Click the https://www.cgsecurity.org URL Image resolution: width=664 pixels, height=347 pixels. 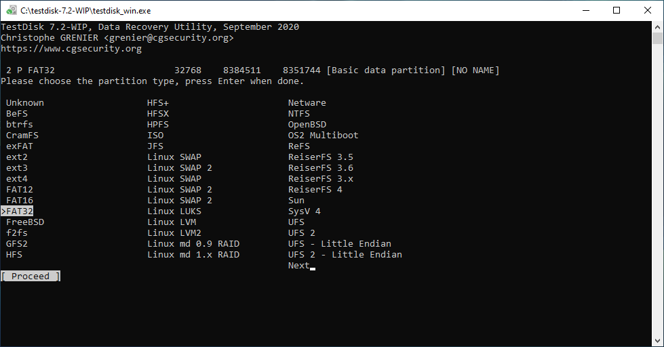[x=71, y=49]
